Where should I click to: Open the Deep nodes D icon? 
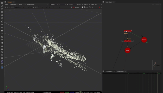2,37
